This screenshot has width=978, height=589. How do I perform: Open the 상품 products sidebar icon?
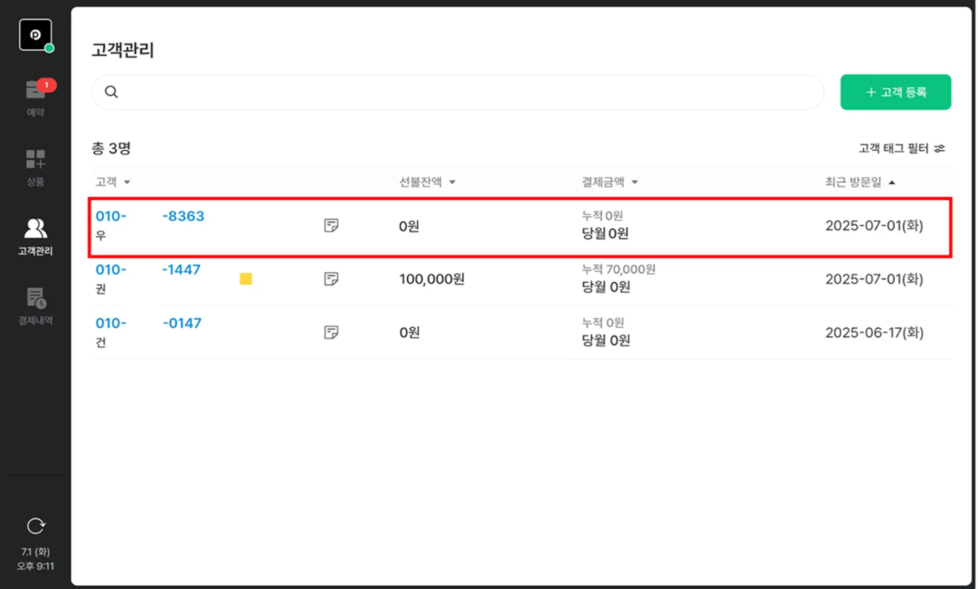tap(35, 168)
